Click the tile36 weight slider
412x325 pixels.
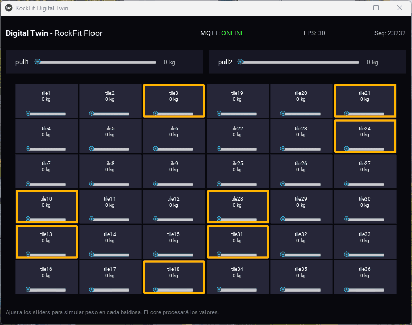[x=364, y=290]
